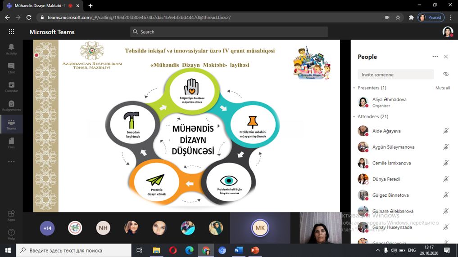Click muted mic icon for Cəmilə İsmixanova

pyautogui.click(x=446, y=163)
